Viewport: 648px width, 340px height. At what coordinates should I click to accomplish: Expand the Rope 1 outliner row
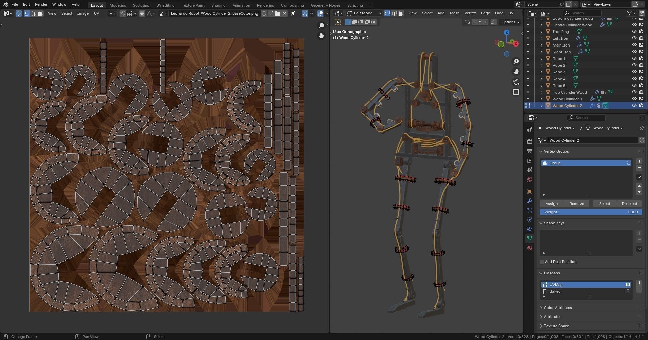[x=541, y=58]
